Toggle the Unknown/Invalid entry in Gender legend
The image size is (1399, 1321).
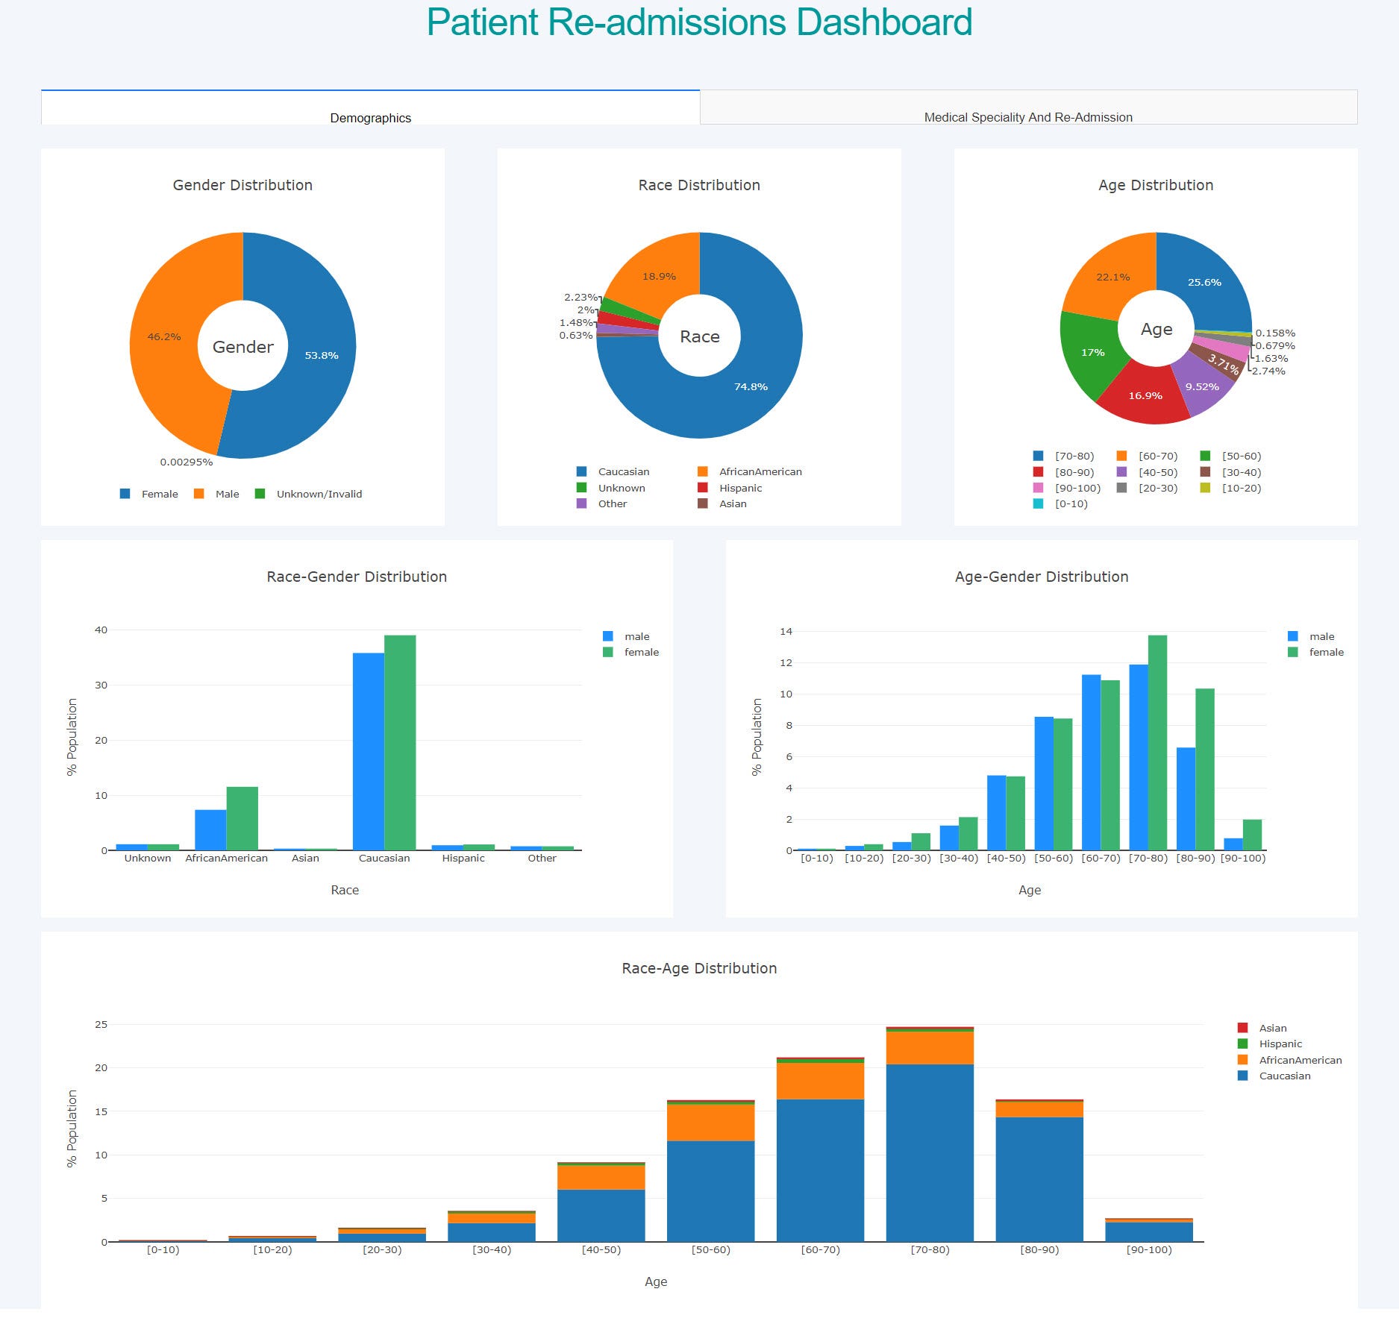click(319, 493)
